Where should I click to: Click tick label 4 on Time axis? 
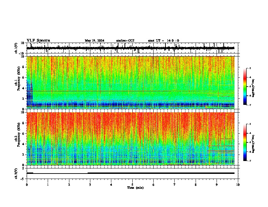coord(111,185)
